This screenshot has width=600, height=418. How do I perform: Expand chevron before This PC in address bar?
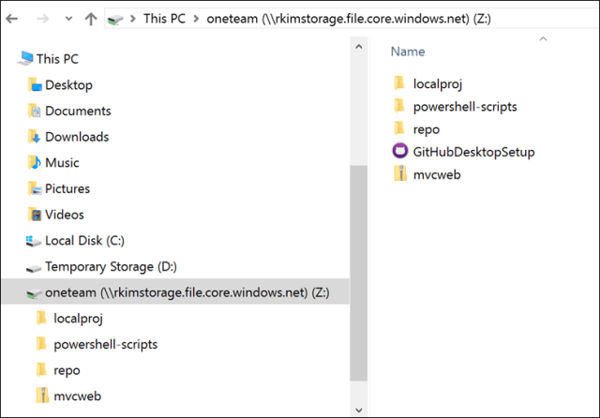pyautogui.click(x=133, y=19)
